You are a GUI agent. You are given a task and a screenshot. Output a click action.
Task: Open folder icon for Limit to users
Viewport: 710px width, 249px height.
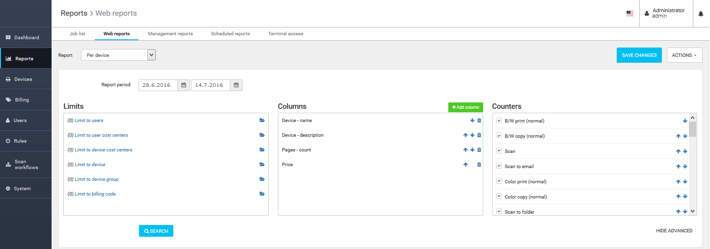pyautogui.click(x=262, y=121)
